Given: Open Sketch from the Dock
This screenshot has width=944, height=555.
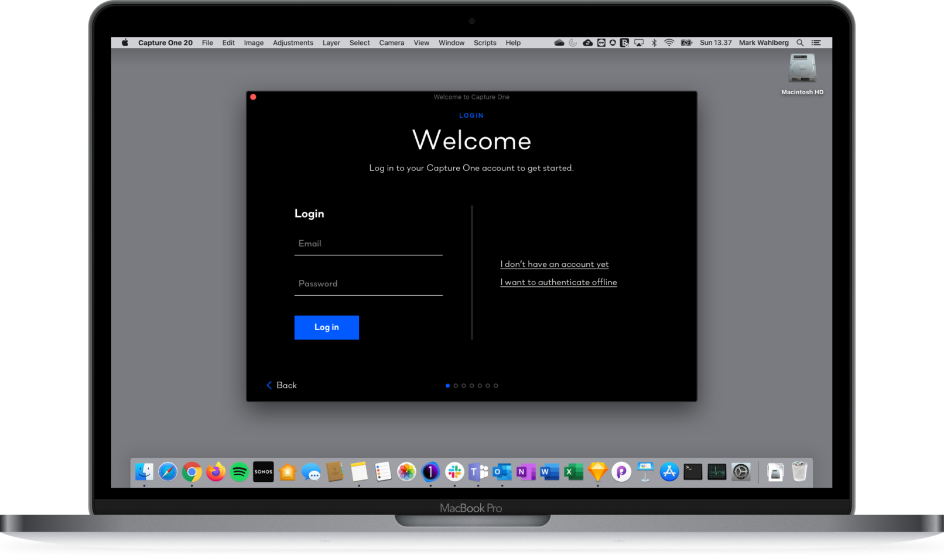Looking at the screenshot, I should point(597,472).
